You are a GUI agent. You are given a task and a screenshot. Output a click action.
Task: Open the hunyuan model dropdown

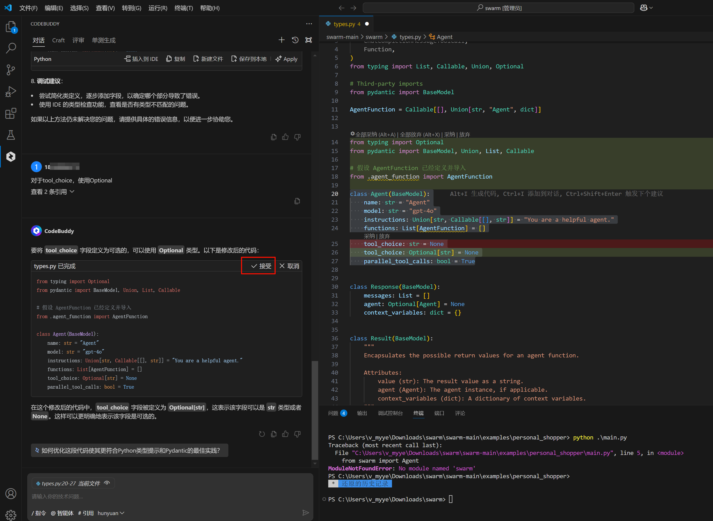[111, 513]
